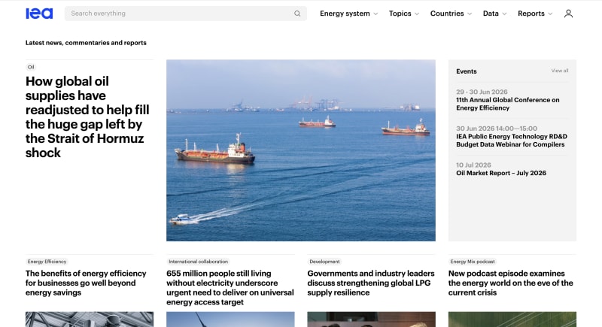
Task: Click the energy efficiency article thumbnail image
Action: 90,319
